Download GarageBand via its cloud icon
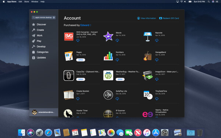 coord(157,60)
